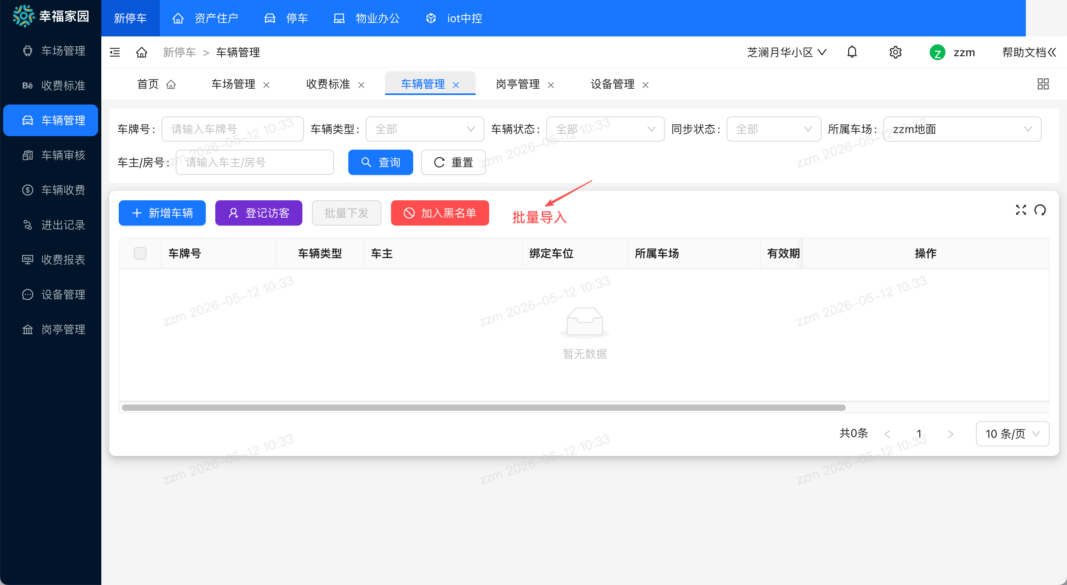The image size is (1067, 585).
Task: Open 车场管理 in sidebar
Action: click(x=51, y=51)
